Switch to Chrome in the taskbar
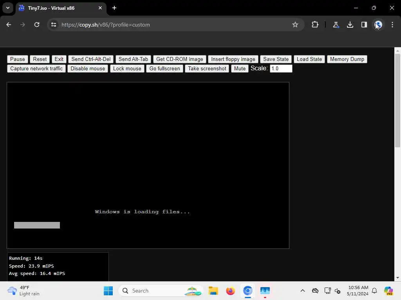The image size is (401, 300). 248,291
